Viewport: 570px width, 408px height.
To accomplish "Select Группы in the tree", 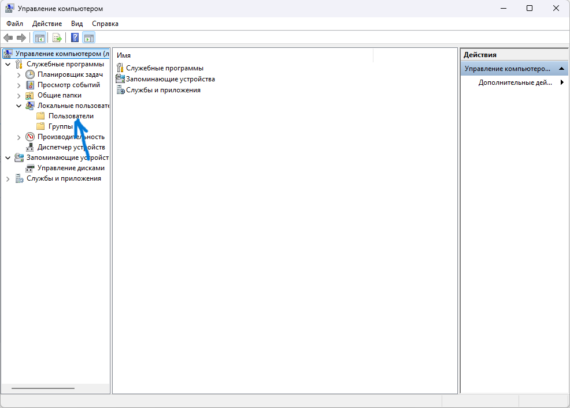I will 61,126.
